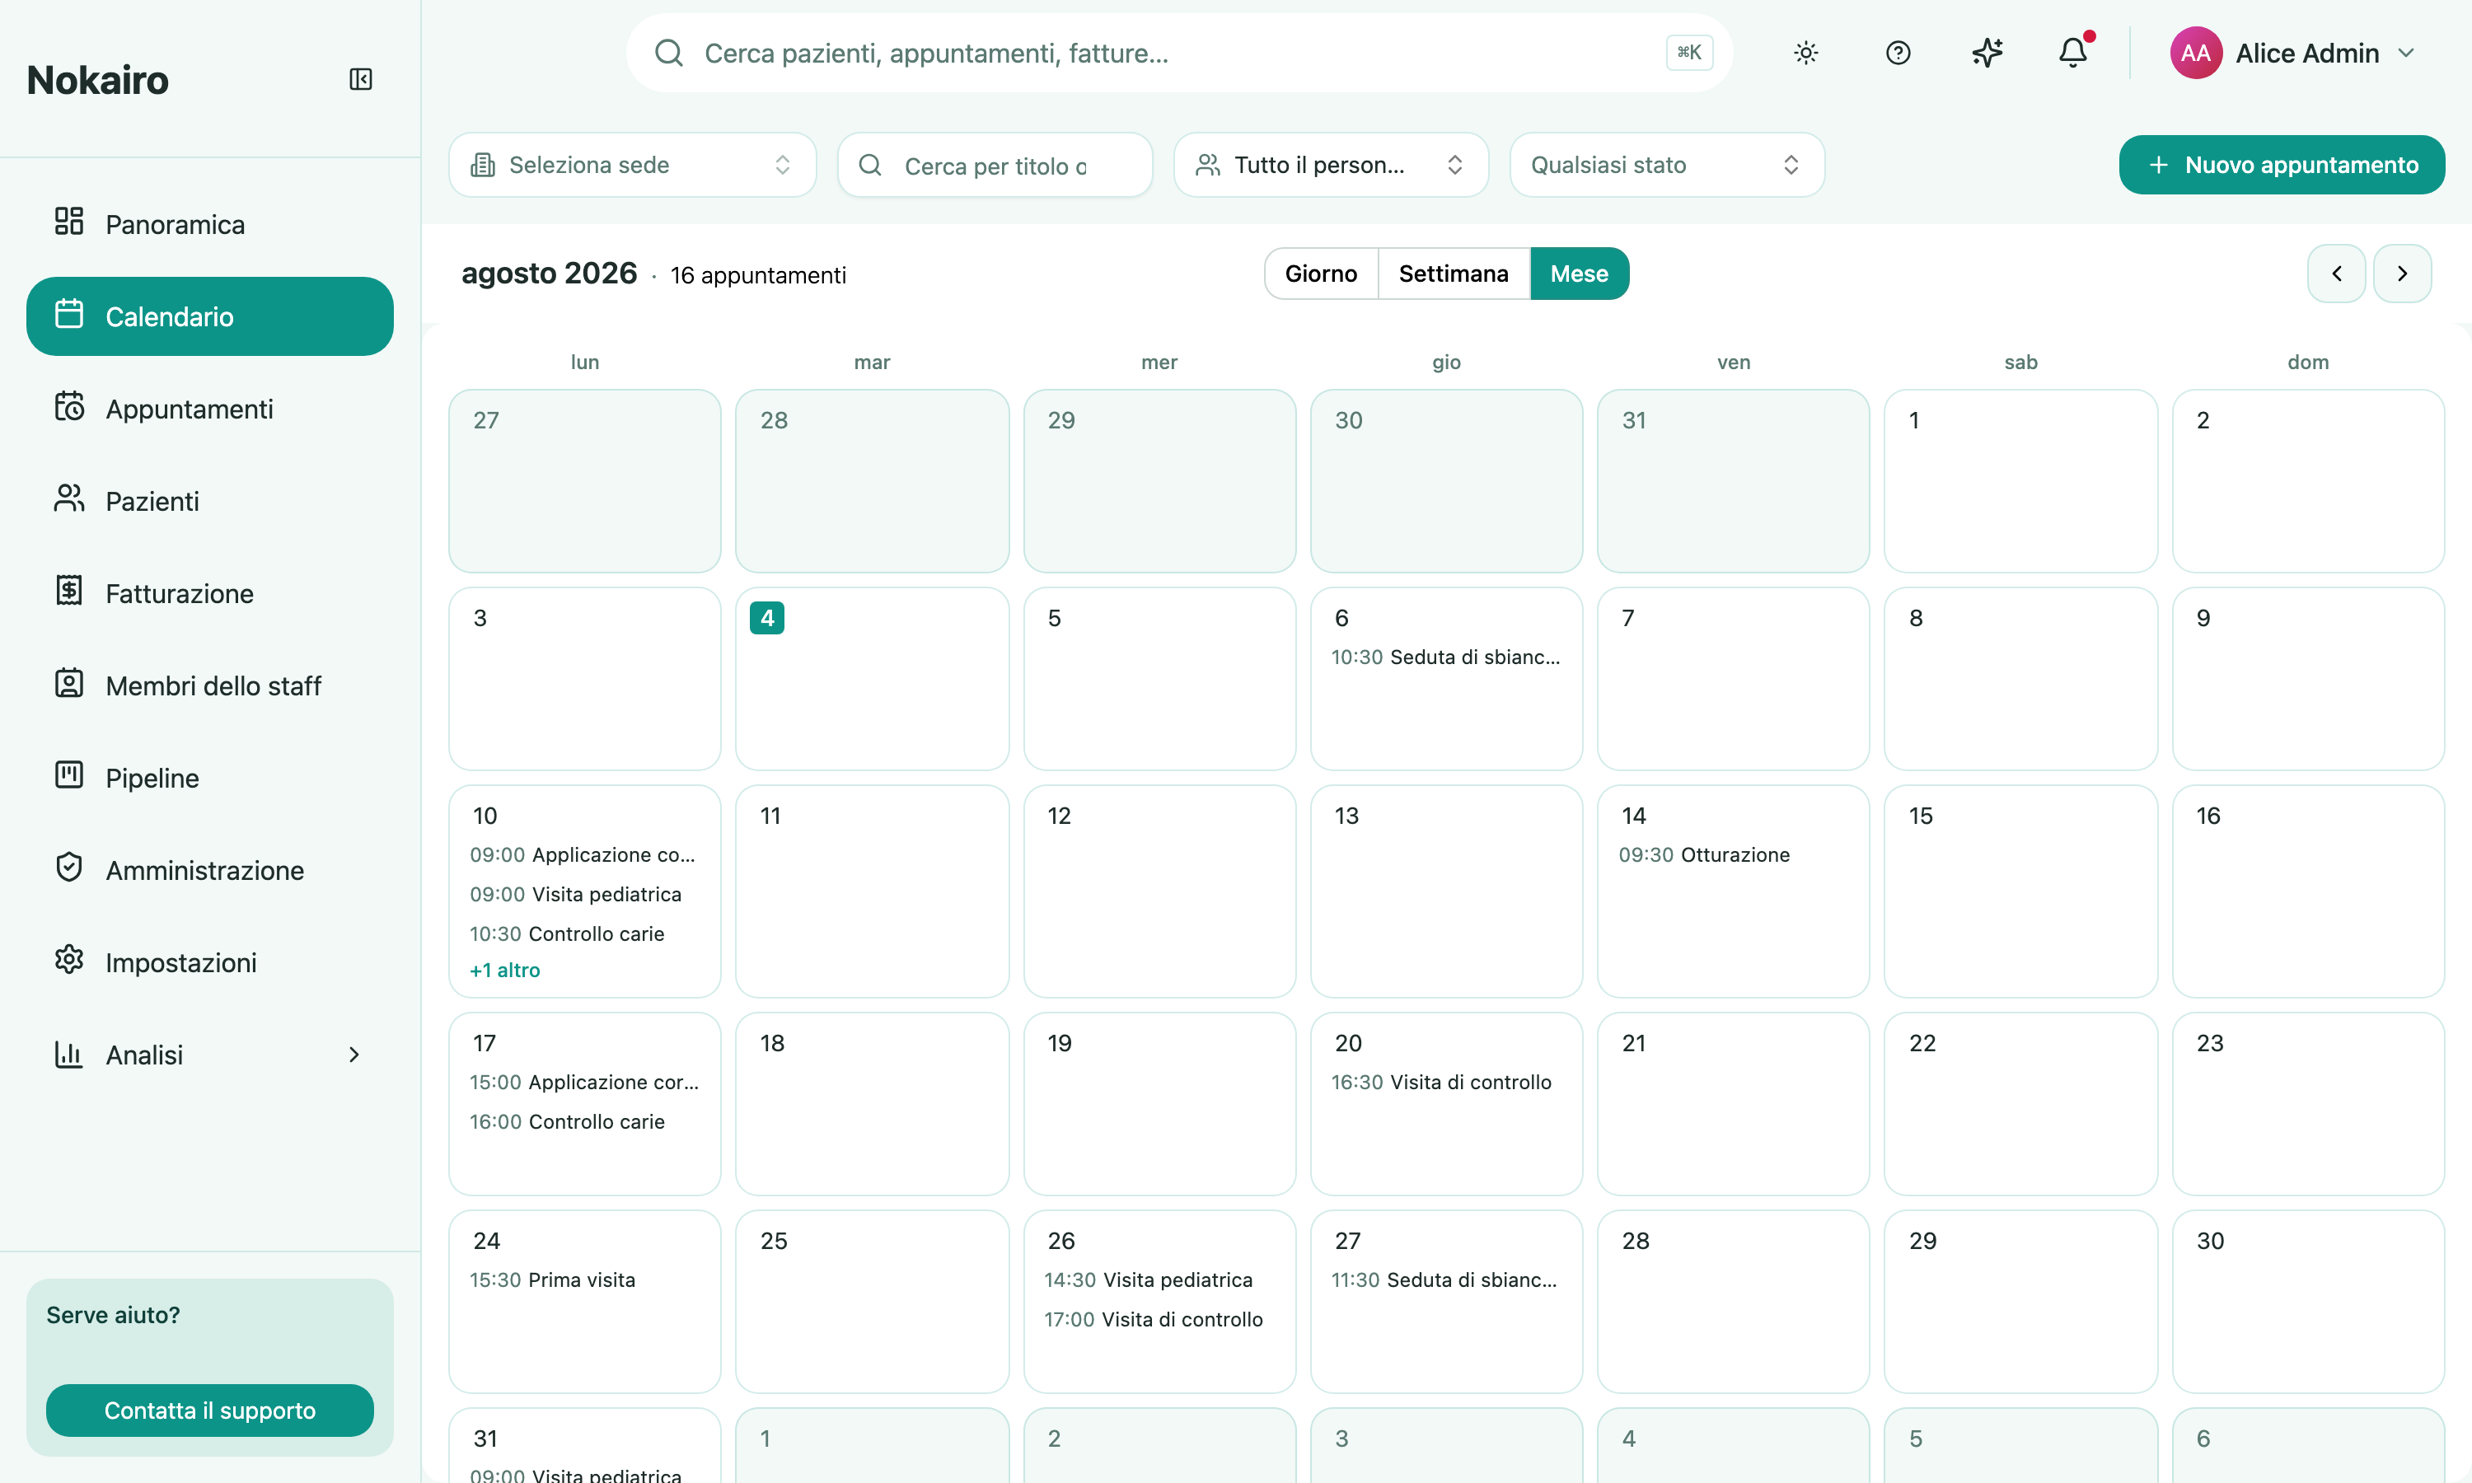Open 11:30 Seduta di sbianc... on day 27
Image resolution: width=2472 pixels, height=1483 pixels.
pyautogui.click(x=1444, y=1280)
